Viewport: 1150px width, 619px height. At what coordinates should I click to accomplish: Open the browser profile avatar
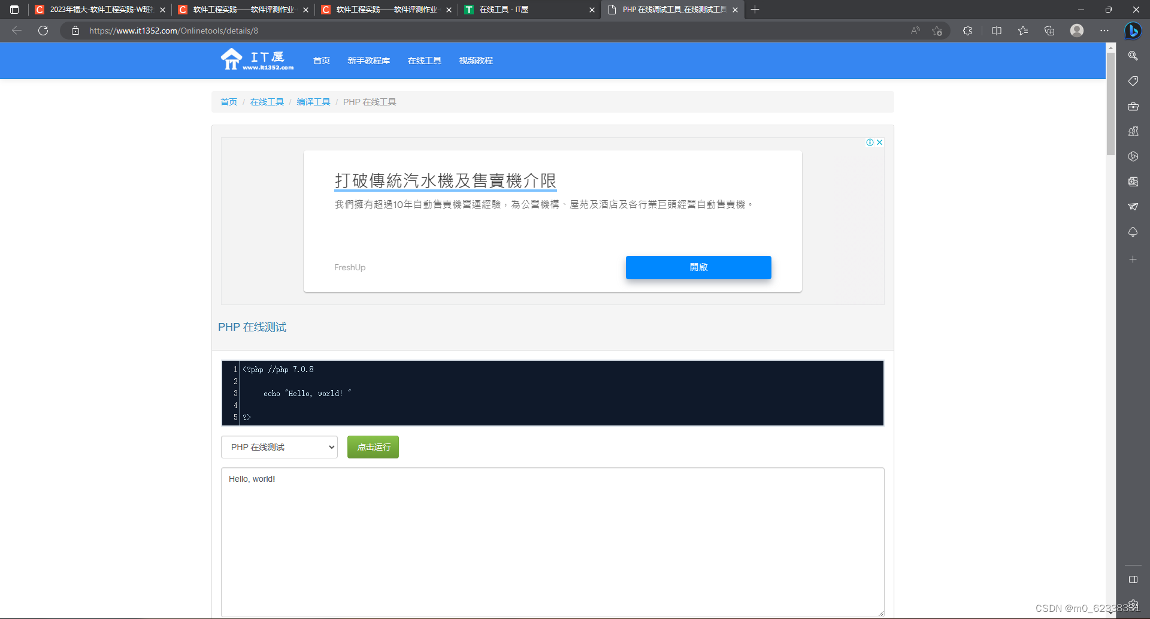tap(1076, 31)
